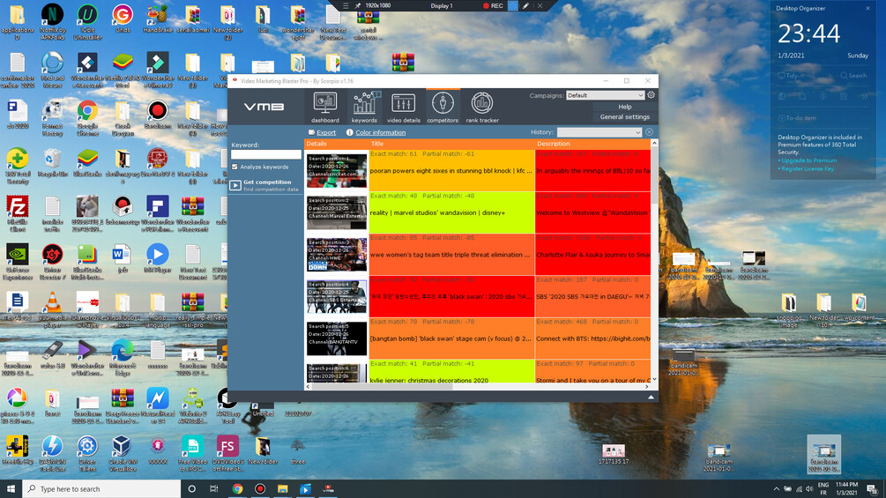This screenshot has width=886, height=498.
Task: Select the Recycle Bin desktop icon
Action: (x=52, y=162)
